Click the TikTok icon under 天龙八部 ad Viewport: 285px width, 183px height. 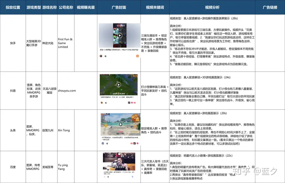click(x=129, y=103)
